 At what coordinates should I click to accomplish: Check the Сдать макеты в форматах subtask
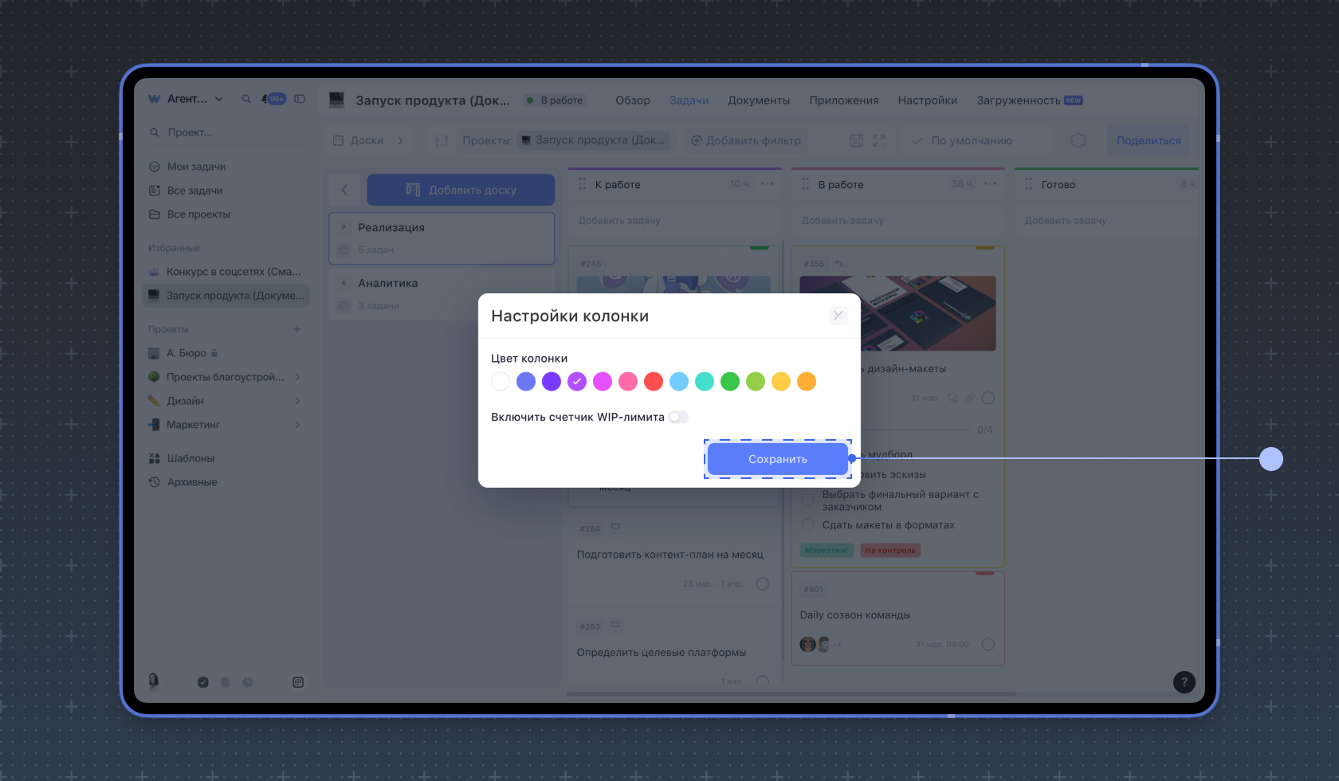[x=808, y=525]
